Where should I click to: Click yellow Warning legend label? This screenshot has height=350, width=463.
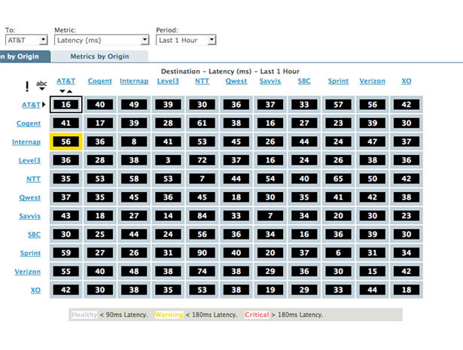[169, 315]
